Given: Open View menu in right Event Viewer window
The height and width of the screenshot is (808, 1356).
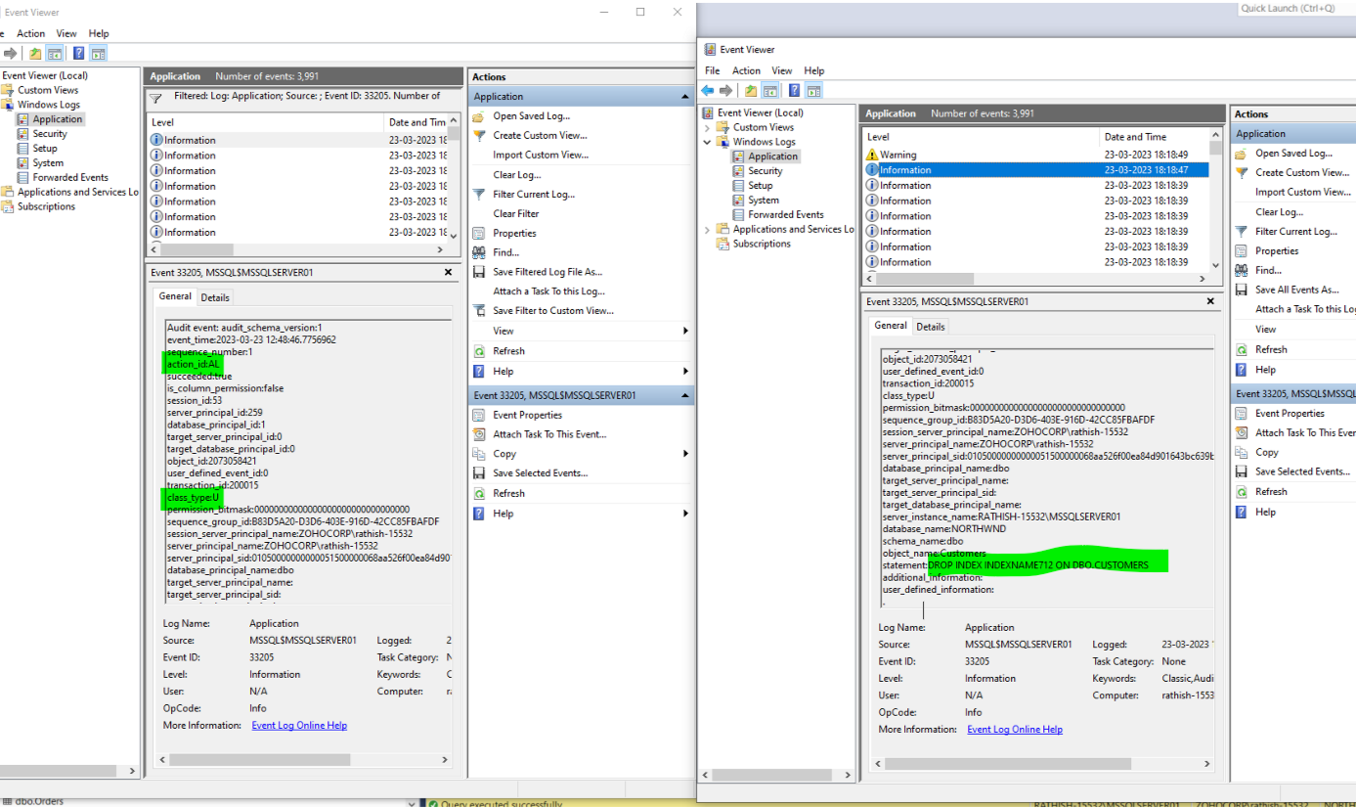Looking at the screenshot, I should [x=782, y=70].
